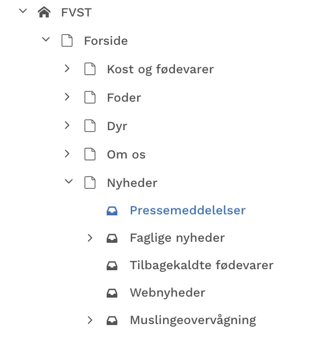The image size is (319, 339).
Task: Click the blue inbox icon beside Pressemeddelelser
Action: tap(113, 211)
